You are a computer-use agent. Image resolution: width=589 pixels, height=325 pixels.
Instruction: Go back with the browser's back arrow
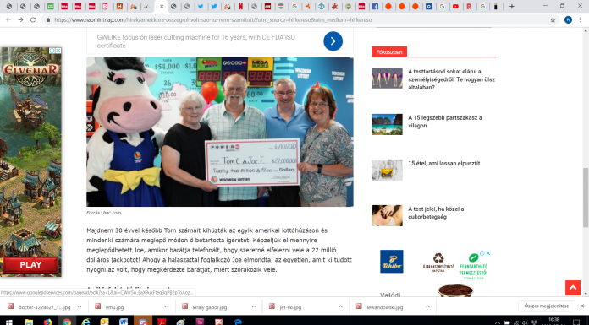[8, 20]
